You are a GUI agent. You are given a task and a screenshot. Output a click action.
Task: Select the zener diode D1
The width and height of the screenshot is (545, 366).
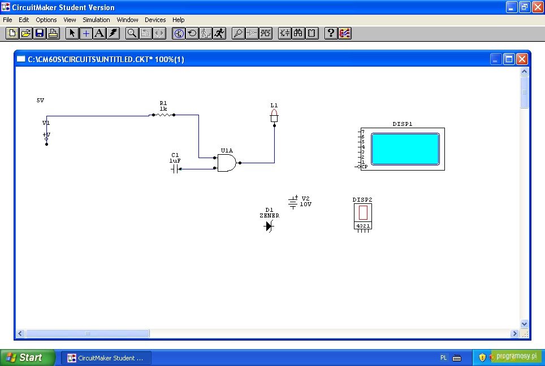pos(269,226)
